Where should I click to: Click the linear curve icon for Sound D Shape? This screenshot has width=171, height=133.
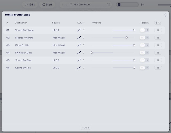(79, 30)
